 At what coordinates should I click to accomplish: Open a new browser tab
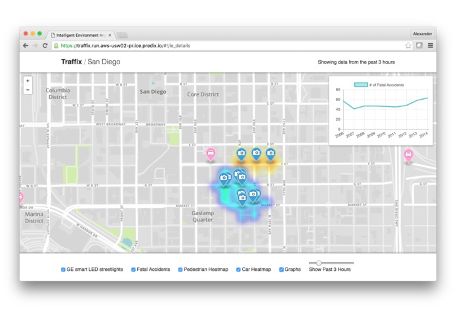pyautogui.click(x=123, y=35)
